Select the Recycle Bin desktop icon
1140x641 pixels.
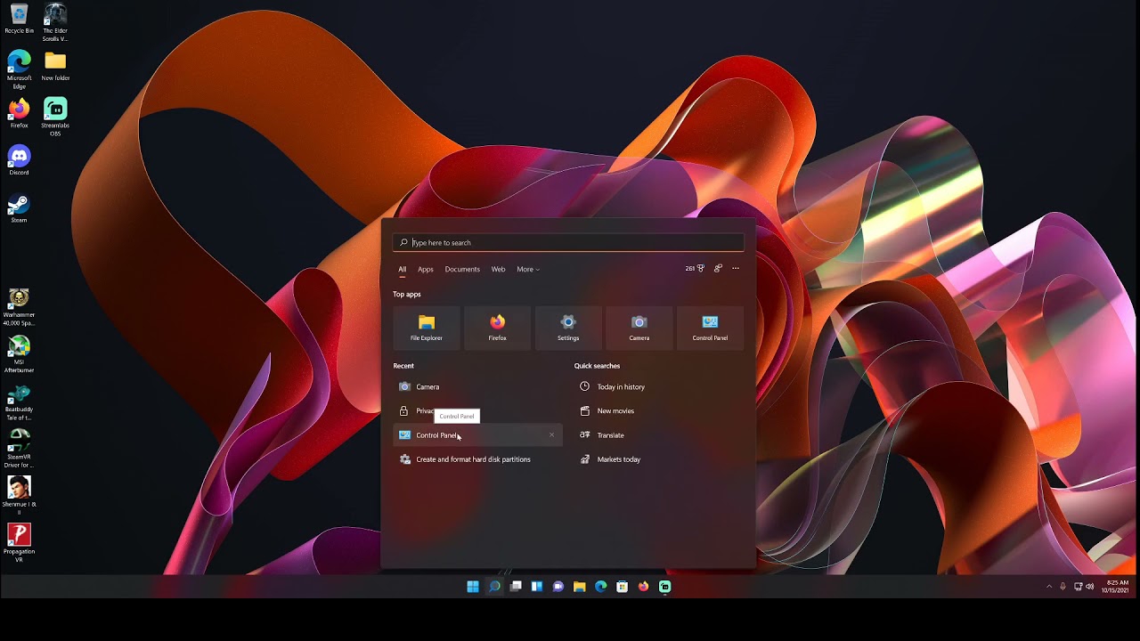(19, 20)
